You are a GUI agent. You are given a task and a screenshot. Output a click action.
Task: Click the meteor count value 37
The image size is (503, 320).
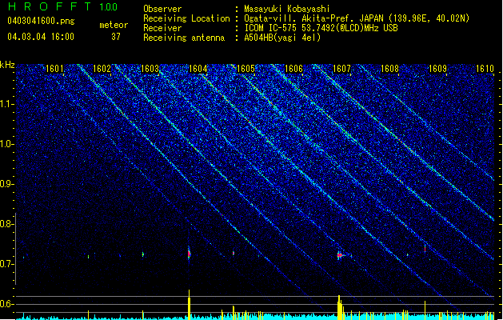pos(116,37)
